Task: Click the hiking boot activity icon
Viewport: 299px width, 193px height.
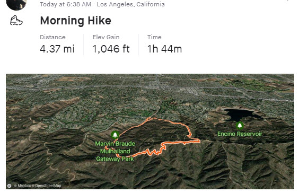Action: pyautogui.click(x=16, y=21)
